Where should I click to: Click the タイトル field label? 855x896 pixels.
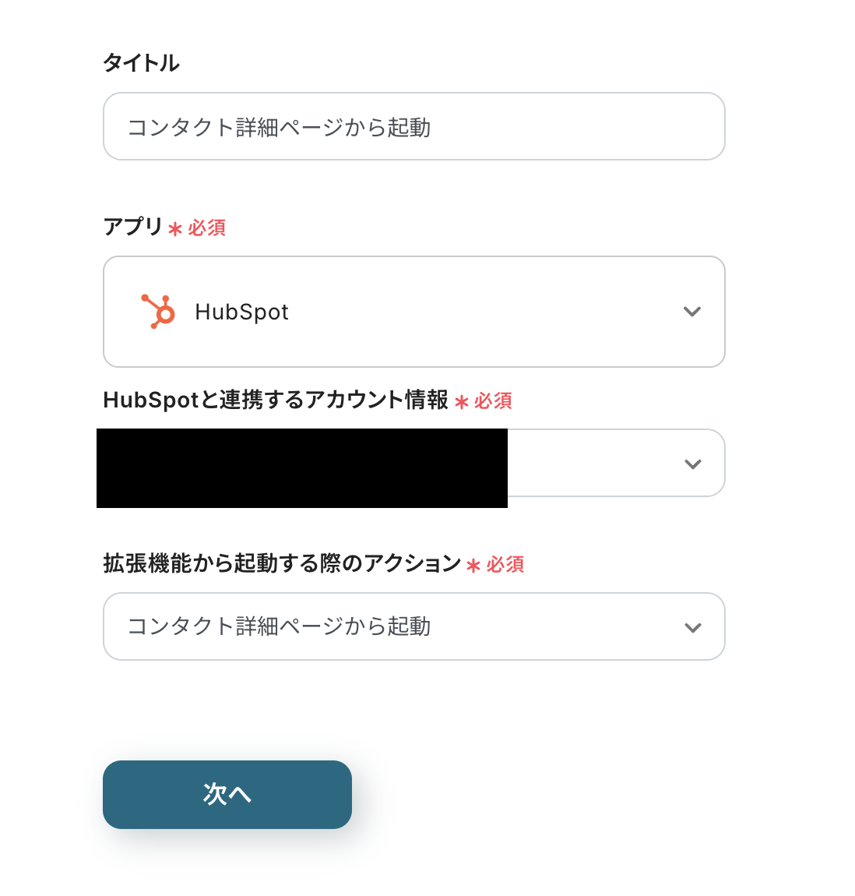click(141, 63)
